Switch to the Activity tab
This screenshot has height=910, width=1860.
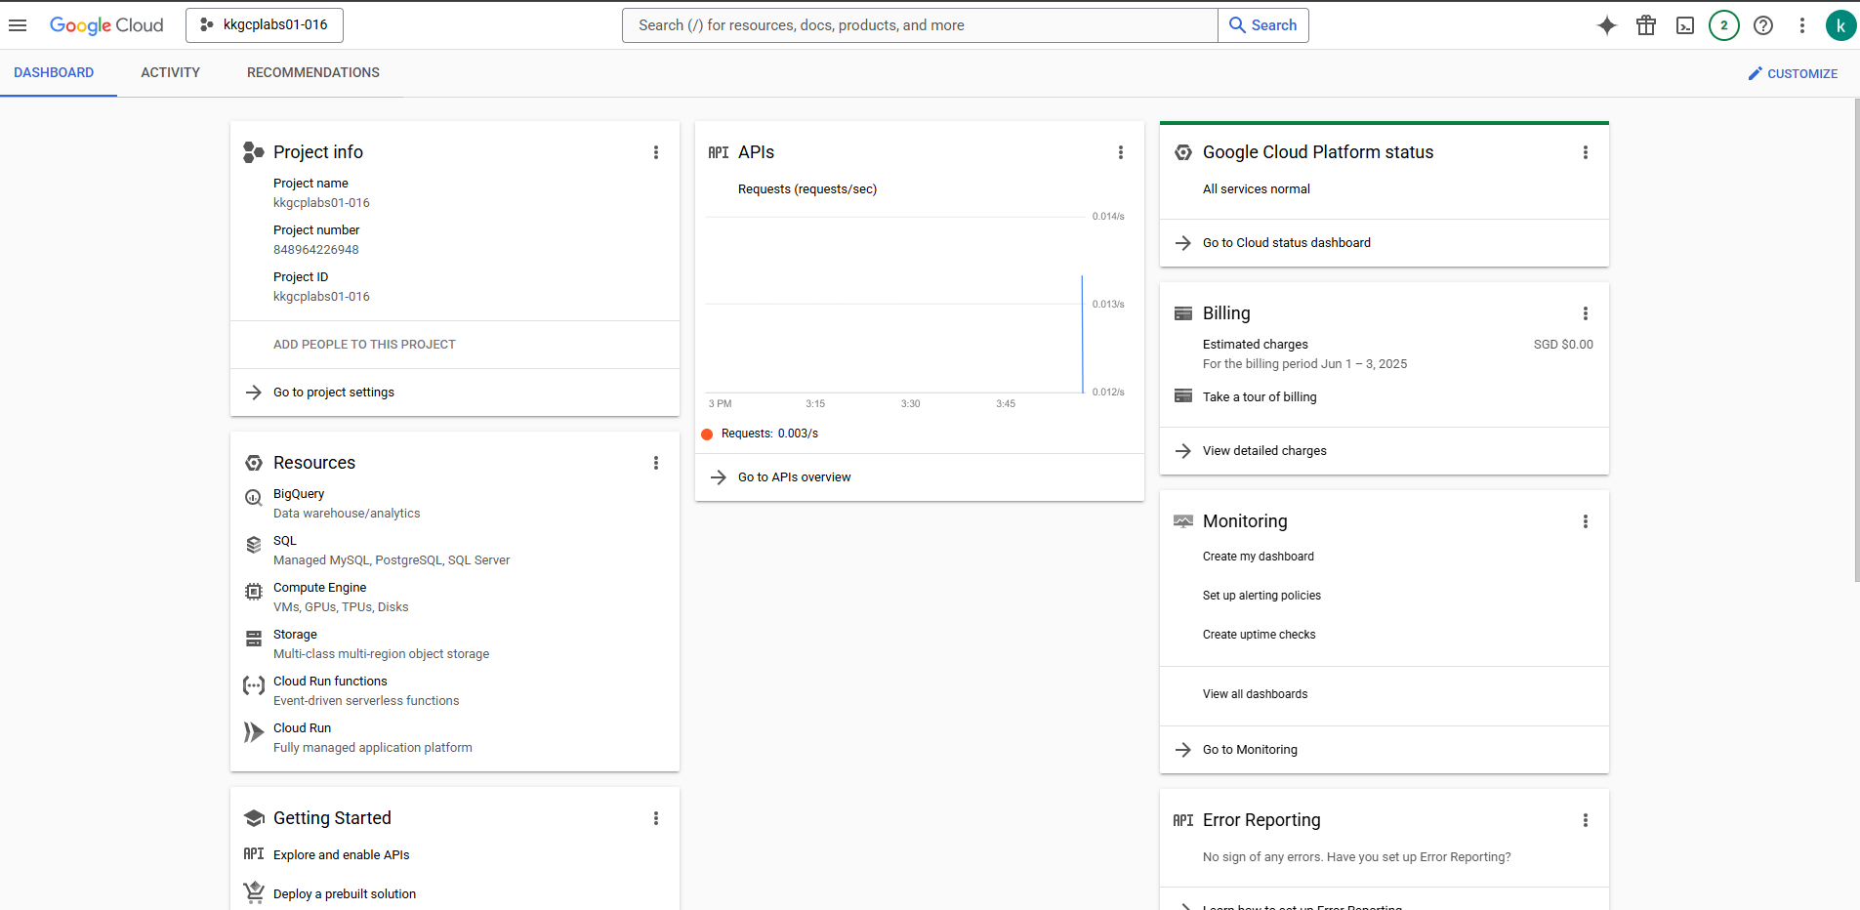point(170,73)
